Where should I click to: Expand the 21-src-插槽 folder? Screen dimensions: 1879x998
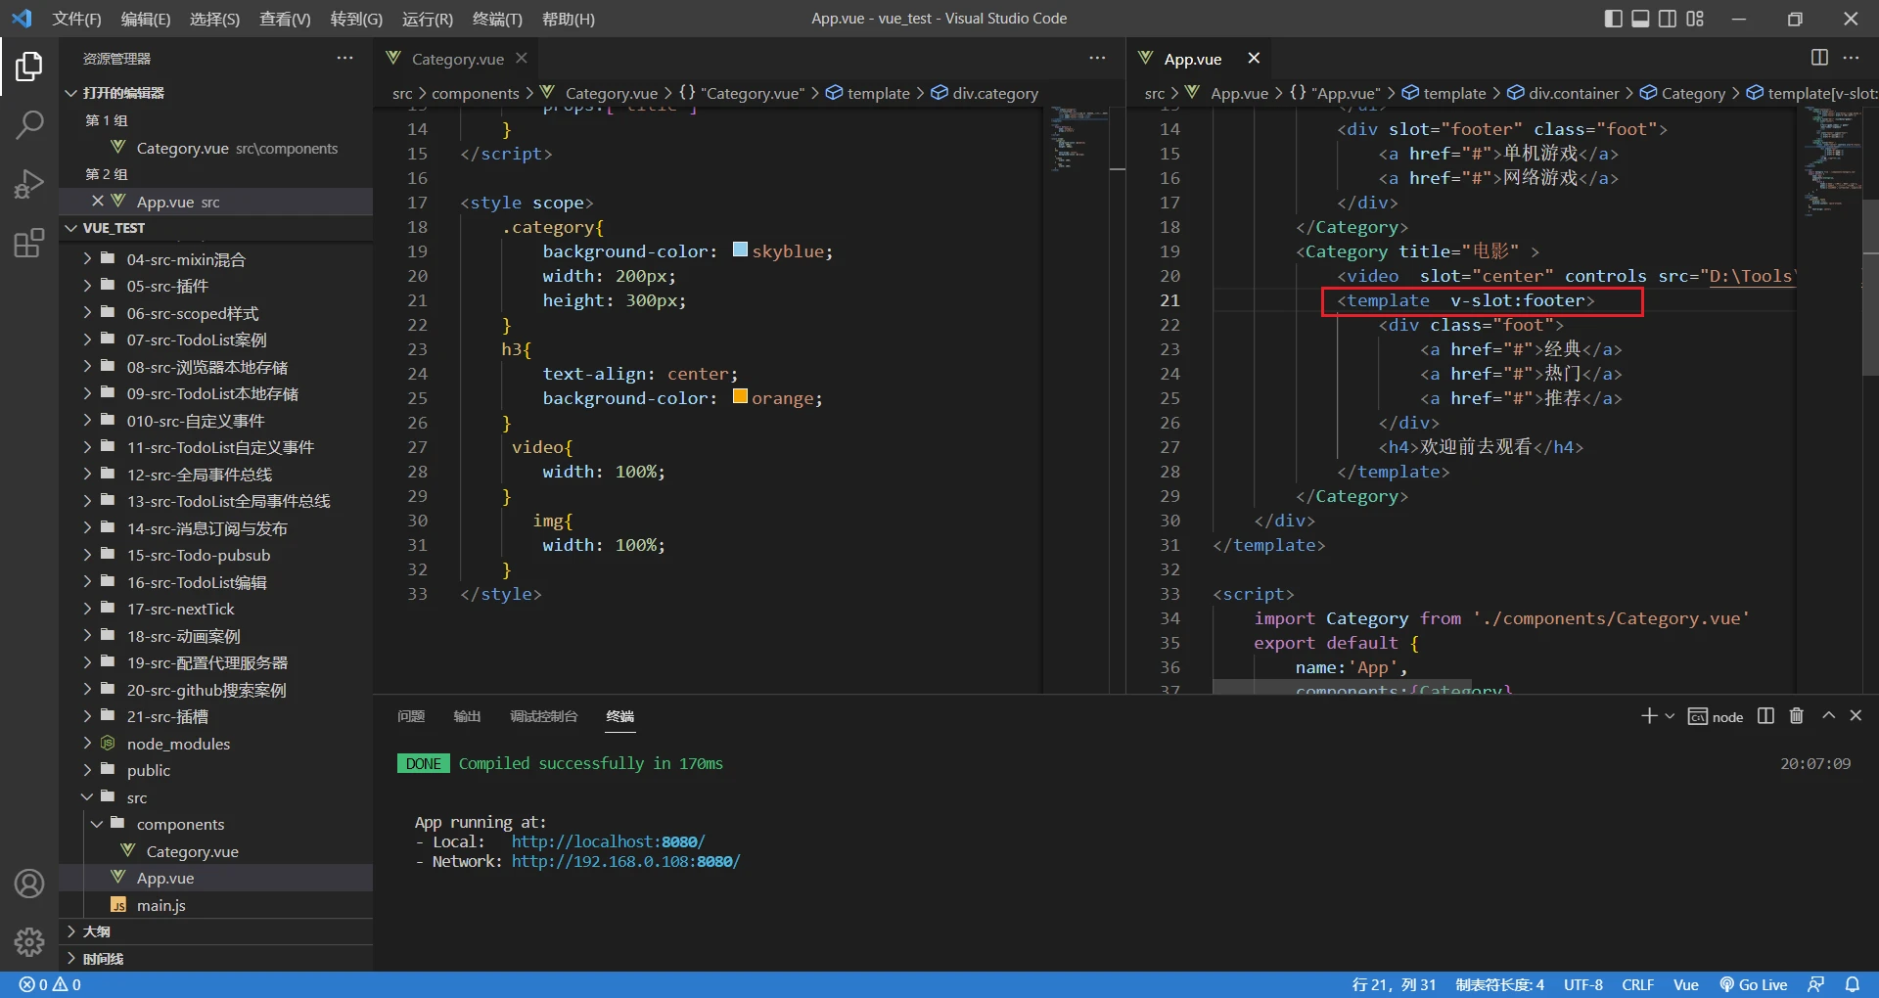click(x=167, y=716)
